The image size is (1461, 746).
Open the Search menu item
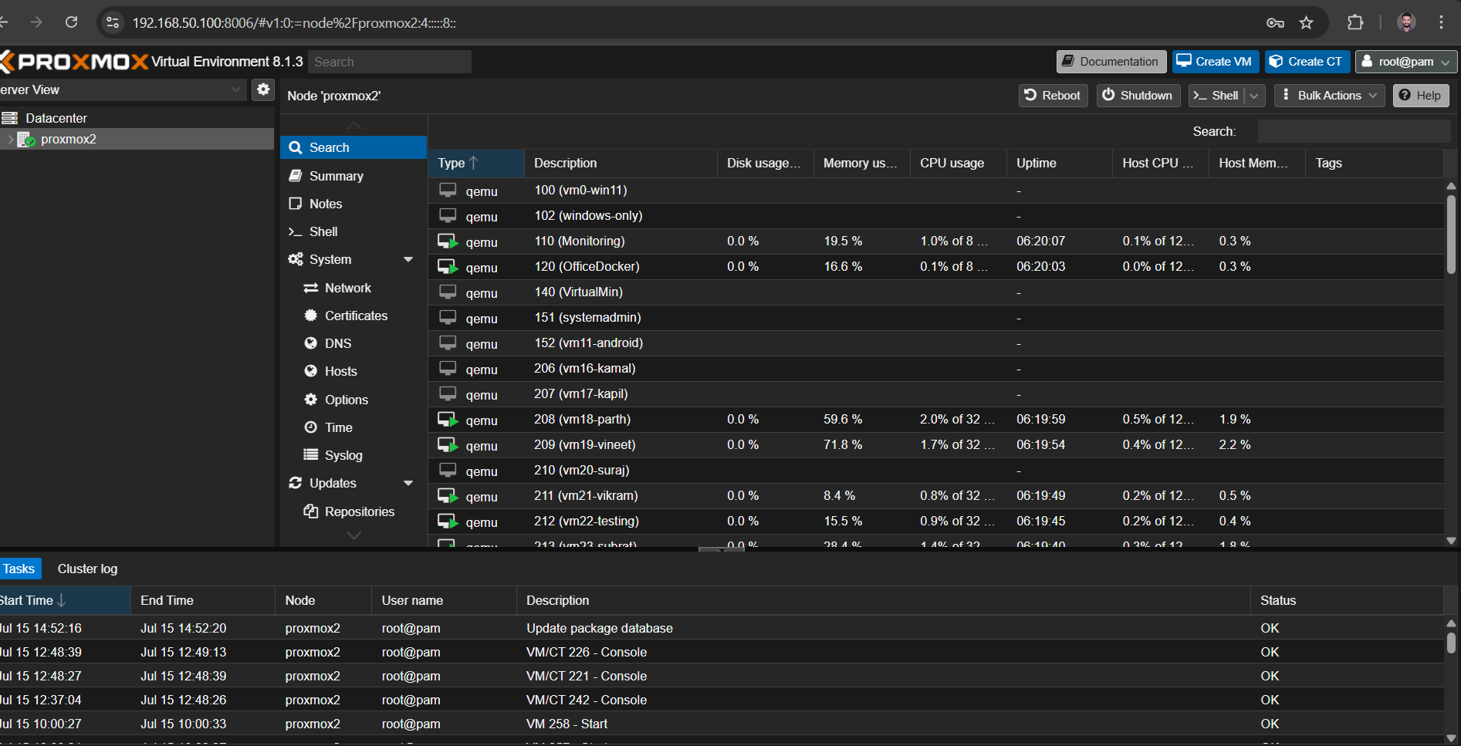353,147
